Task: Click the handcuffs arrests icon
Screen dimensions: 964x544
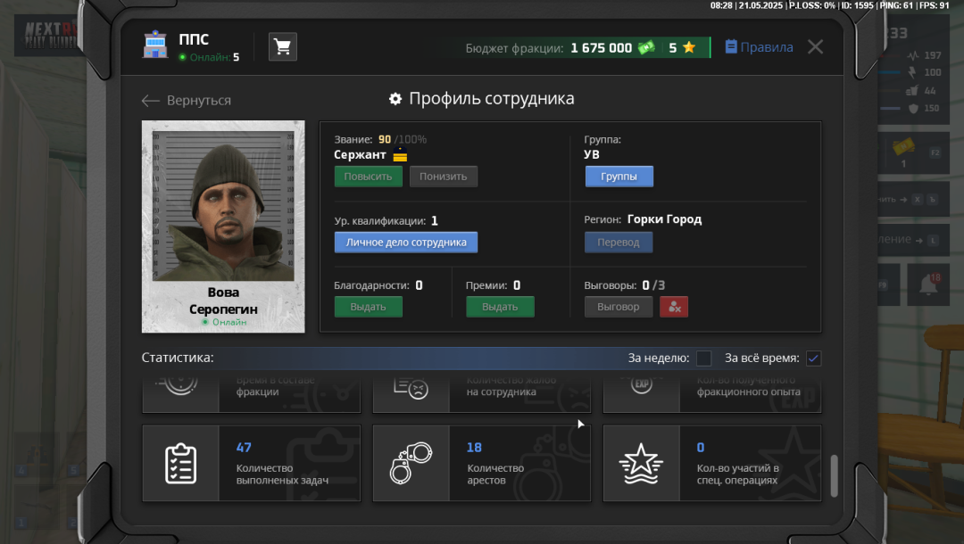Action: click(x=411, y=463)
